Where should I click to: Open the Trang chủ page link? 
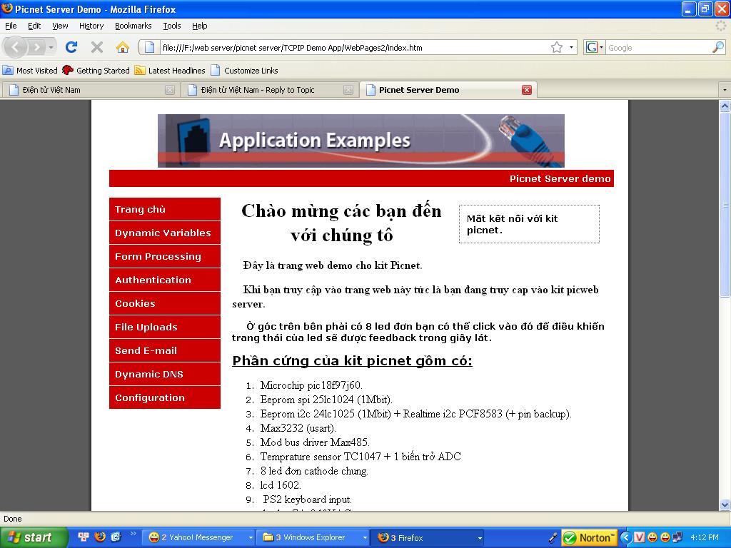tap(165, 209)
